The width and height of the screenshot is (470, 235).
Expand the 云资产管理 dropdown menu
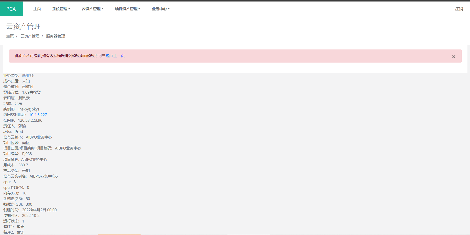pyautogui.click(x=93, y=9)
